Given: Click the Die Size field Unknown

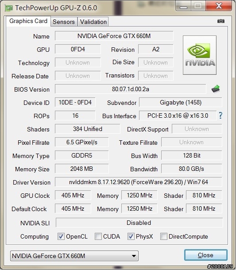Looking at the screenshot, I should [x=156, y=62].
